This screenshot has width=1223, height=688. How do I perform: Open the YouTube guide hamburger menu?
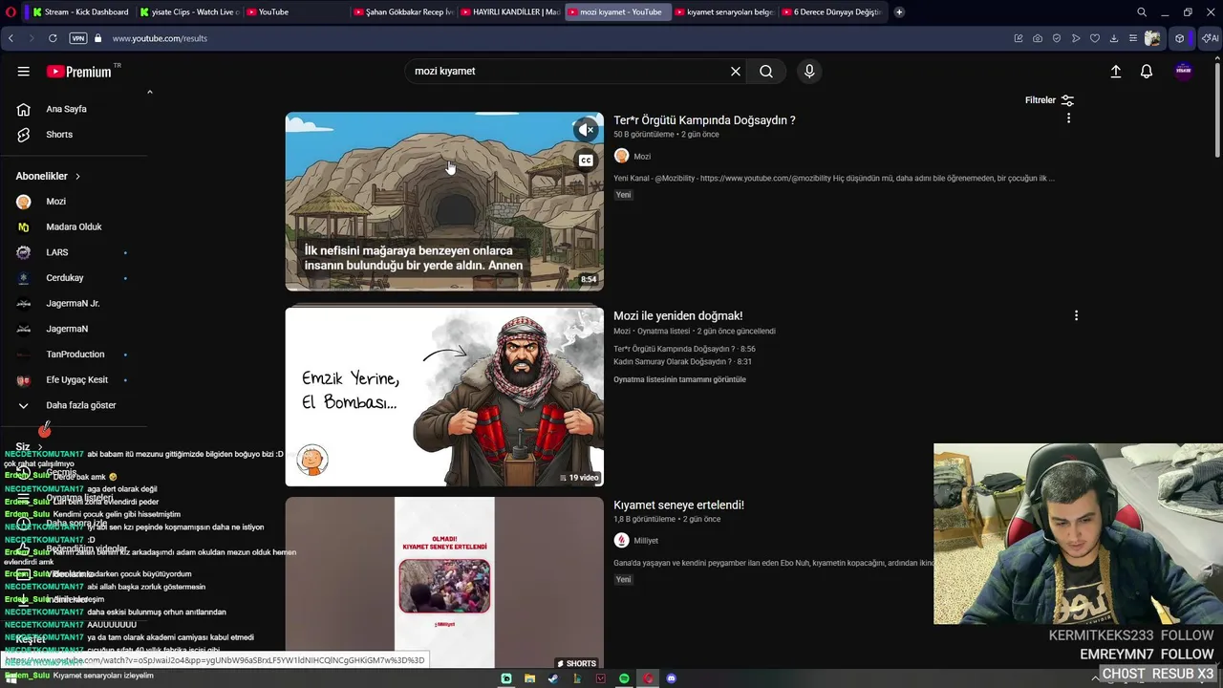pyautogui.click(x=23, y=72)
